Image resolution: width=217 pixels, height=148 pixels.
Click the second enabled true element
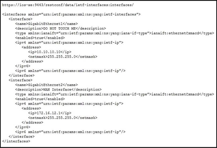coord(40,99)
